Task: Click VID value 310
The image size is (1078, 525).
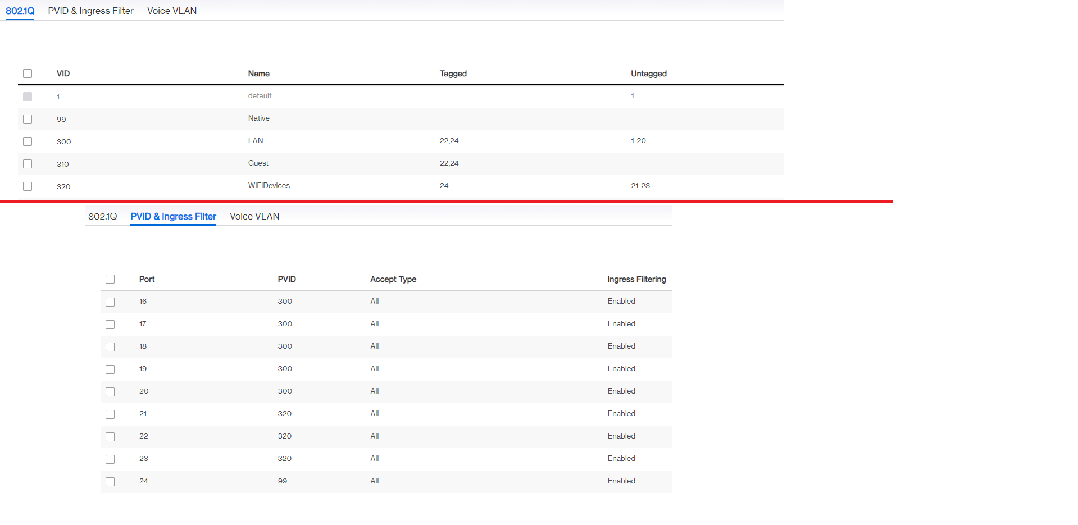Action: pyautogui.click(x=62, y=165)
